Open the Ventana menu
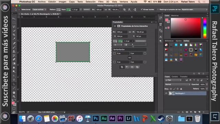 (124, 2)
